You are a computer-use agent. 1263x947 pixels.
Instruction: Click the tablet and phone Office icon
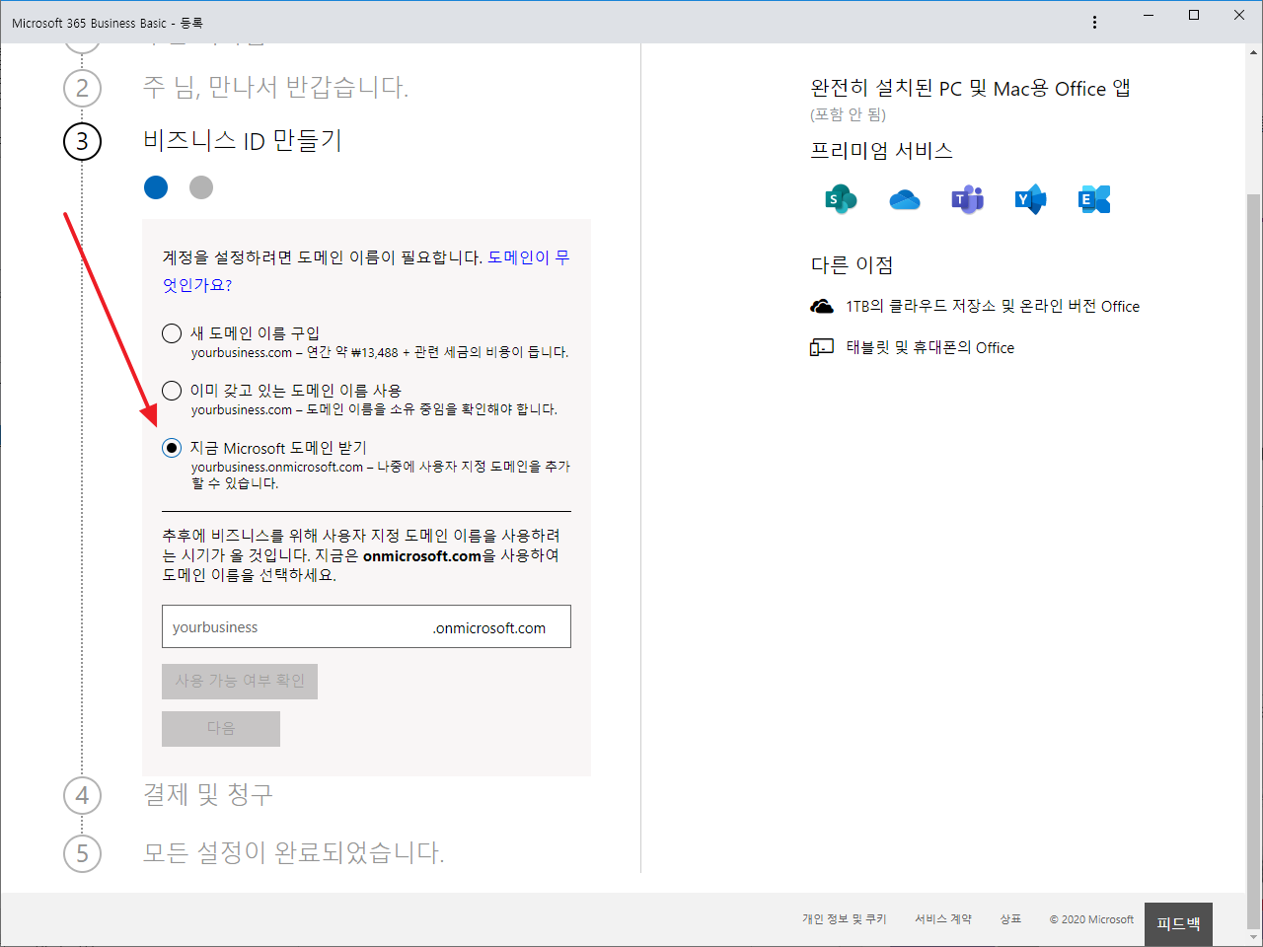click(x=822, y=347)
